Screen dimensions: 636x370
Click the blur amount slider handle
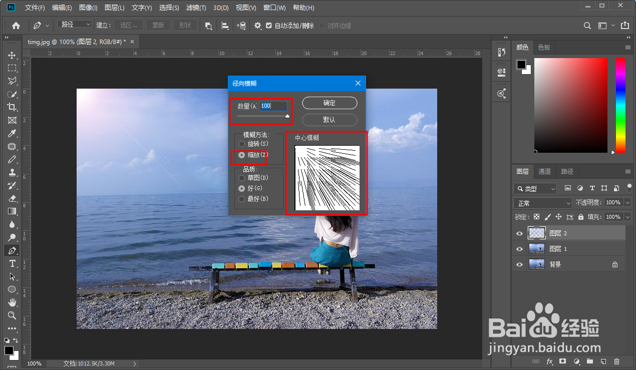tap(287, 116)
